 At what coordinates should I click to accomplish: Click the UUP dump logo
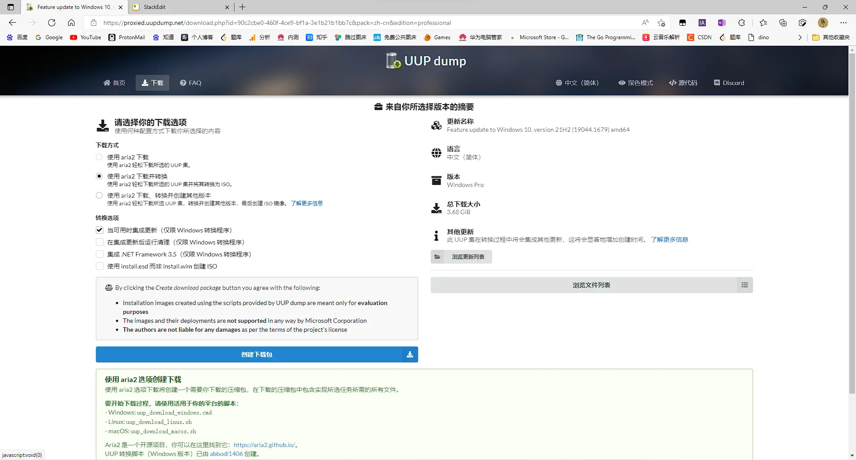coord(426,61)
